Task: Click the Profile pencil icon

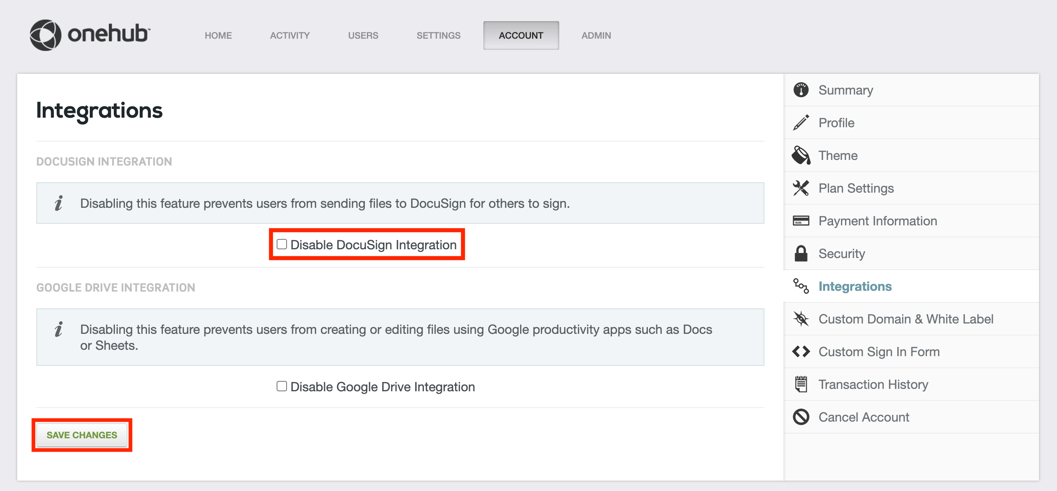Action: click(801, 122)
